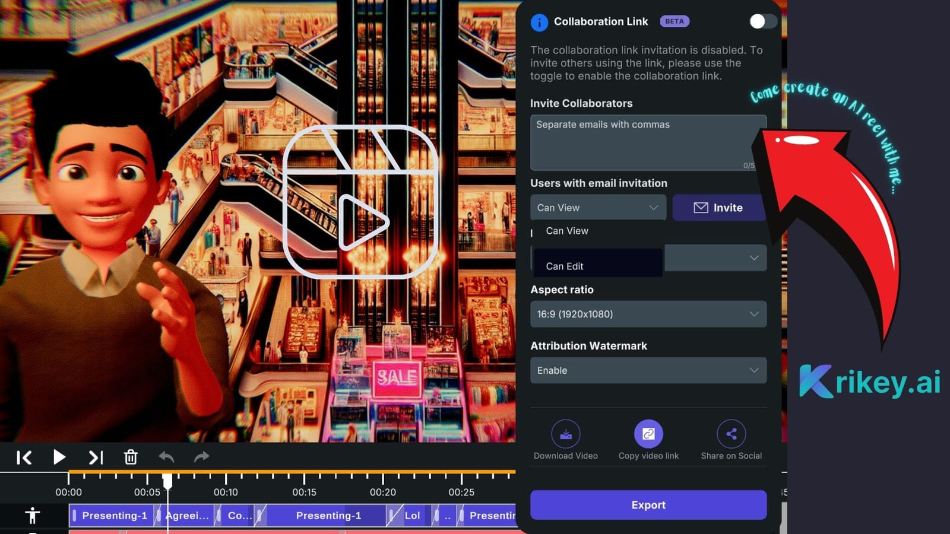
Task: Click the Invite button
Action: [718, 208]
